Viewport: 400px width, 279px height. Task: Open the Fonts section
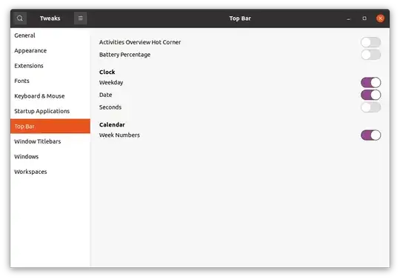click(50, 81)
